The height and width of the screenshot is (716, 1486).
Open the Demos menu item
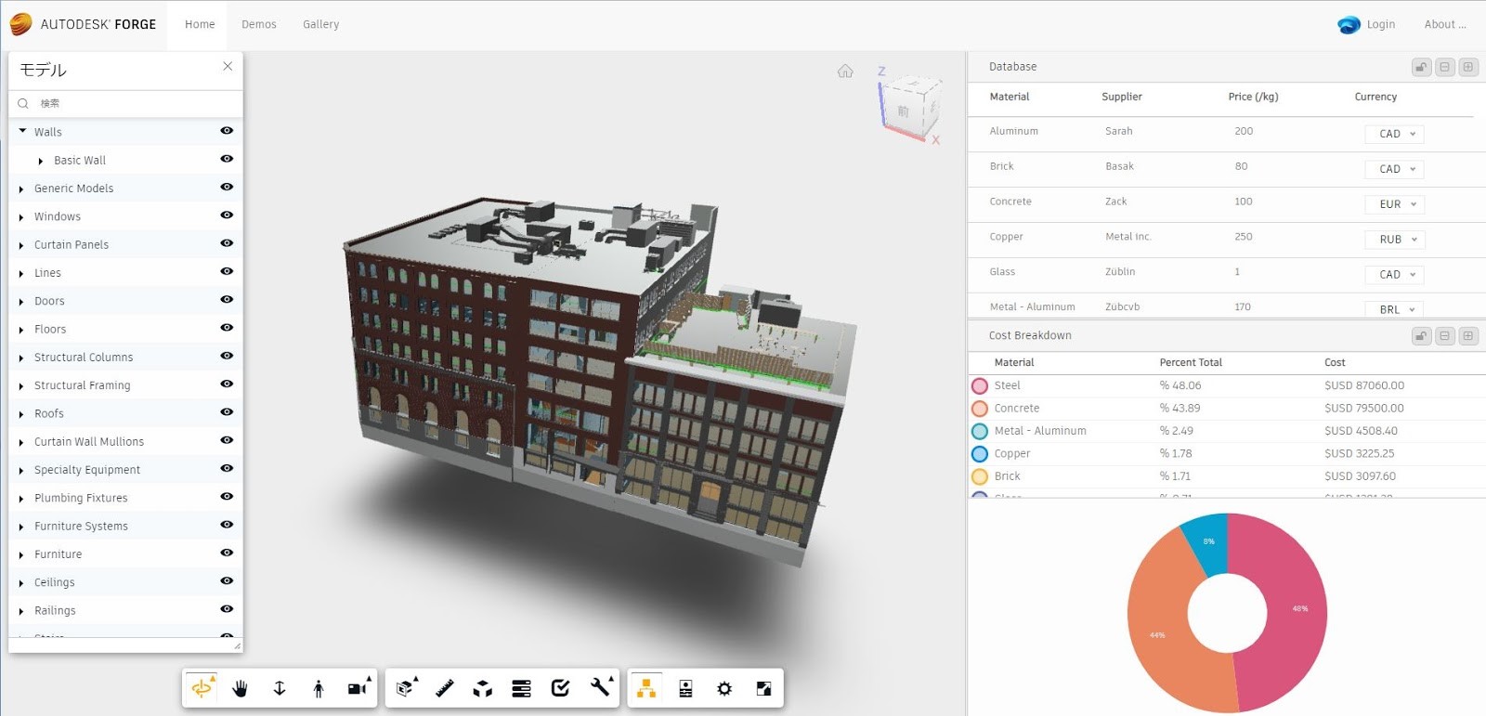tap(259, 25)
